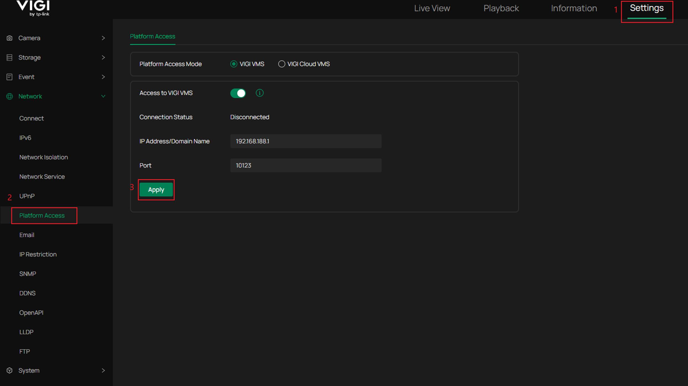Switch to the Settings tab
The height and width of the screenshot is (386, 688).
(647, 8)
